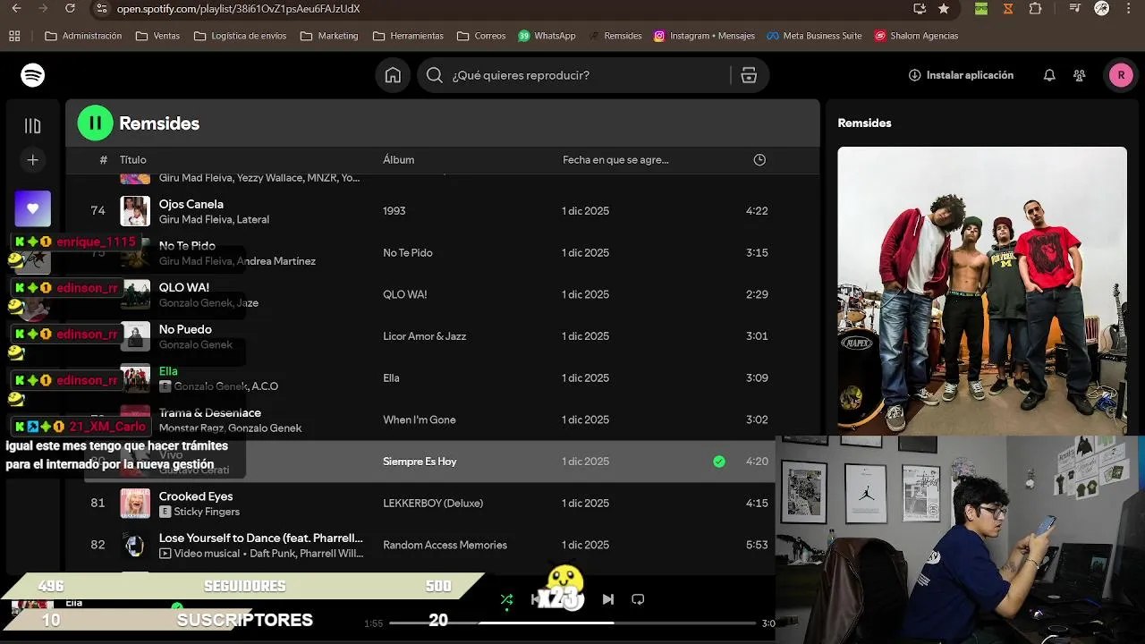Open the Ventas bookmark folder
Screen dimensions: 1145x644
(x=157, y=36)
